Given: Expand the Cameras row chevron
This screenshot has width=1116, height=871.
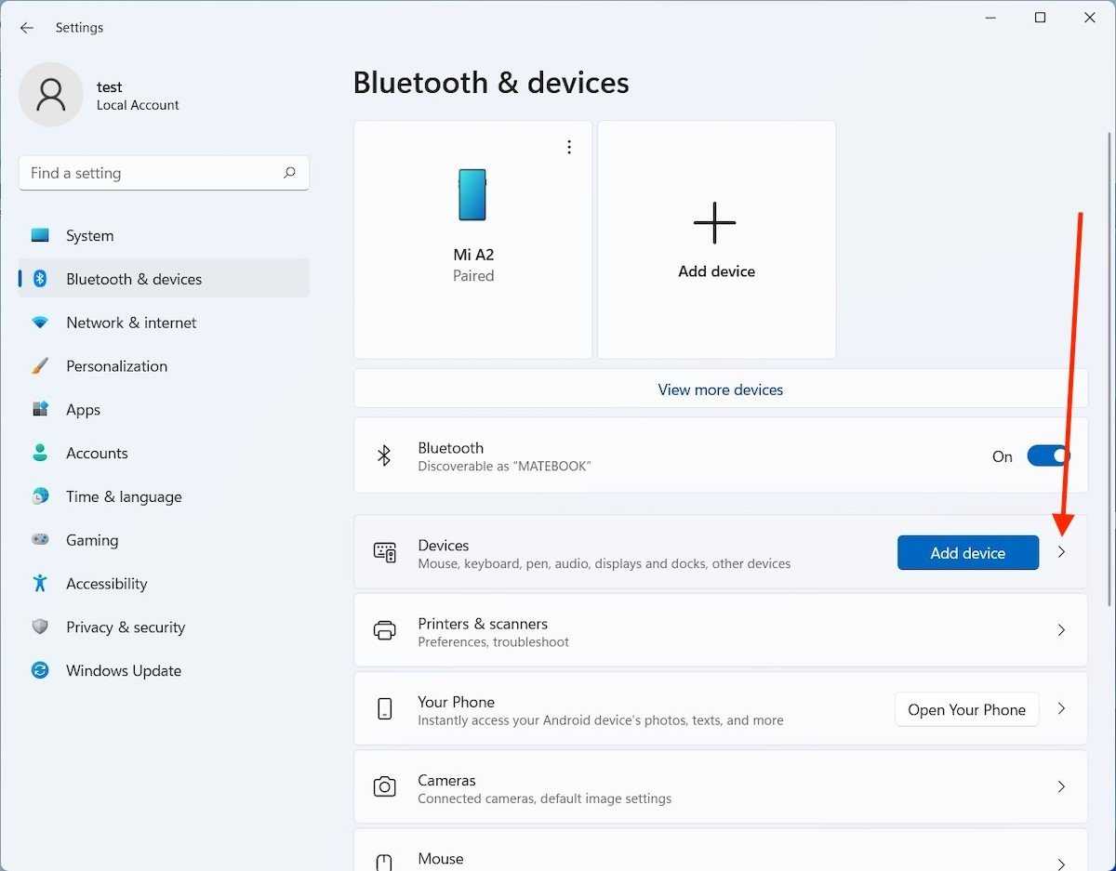Looking at the screenshot, I should (x=1061, y=787).
